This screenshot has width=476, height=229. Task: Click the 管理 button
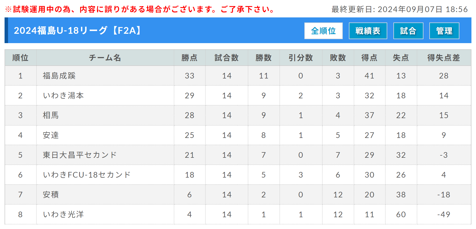(444, 31)
